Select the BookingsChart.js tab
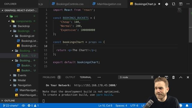 coord(145,4)
